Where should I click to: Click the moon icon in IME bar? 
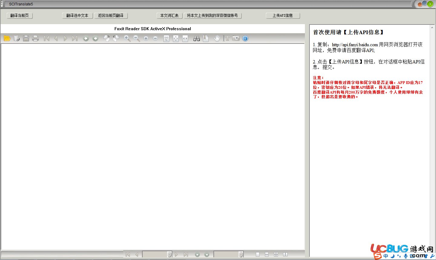click(392, 256)
